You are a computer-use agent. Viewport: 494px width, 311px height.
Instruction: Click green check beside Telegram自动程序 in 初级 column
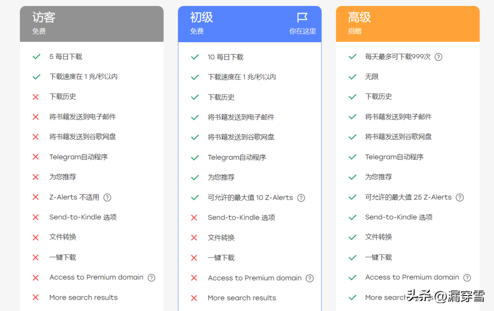click(x=195, y=157)
